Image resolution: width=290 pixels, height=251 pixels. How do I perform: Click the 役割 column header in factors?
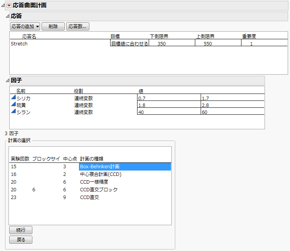point(79,91)
